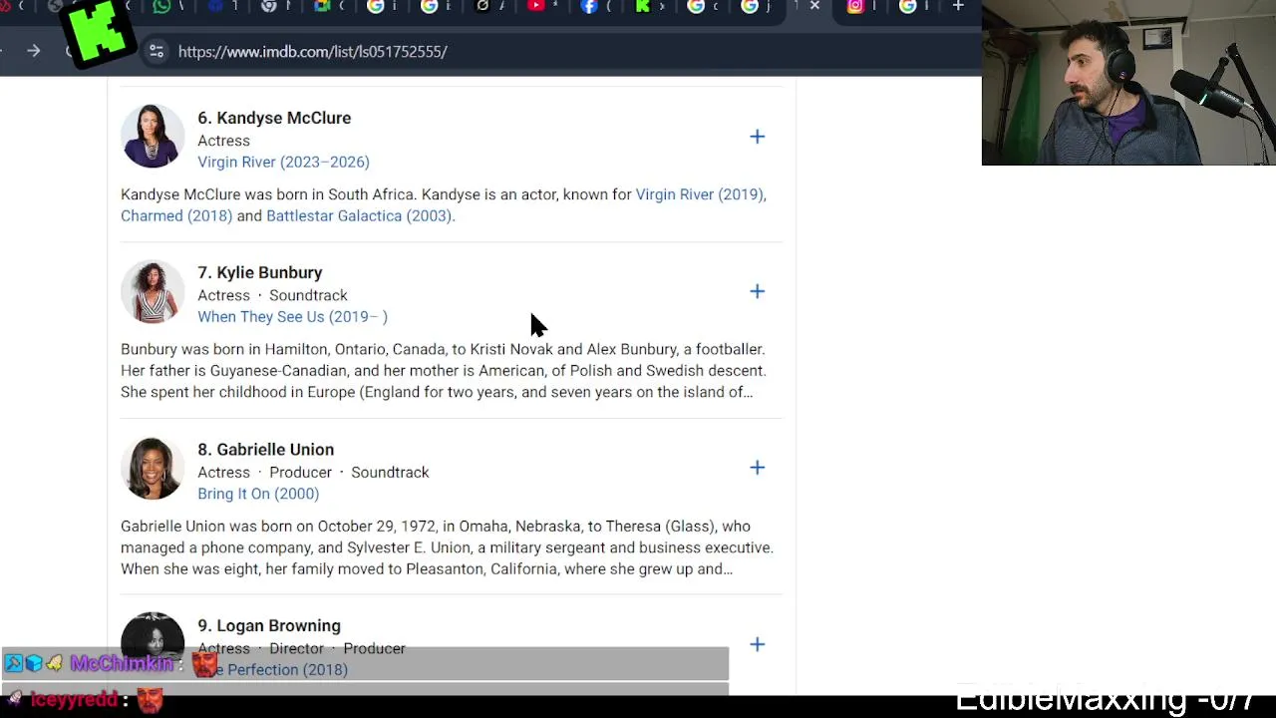Switch to the Instagram browser tab
The height and width of the screenshot is (718, 1276).
(855, 7)
